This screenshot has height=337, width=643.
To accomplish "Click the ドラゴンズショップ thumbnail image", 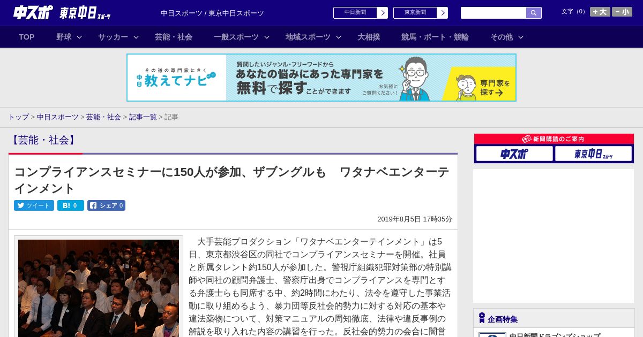I will pyautogui.click(x=492, y=335).
